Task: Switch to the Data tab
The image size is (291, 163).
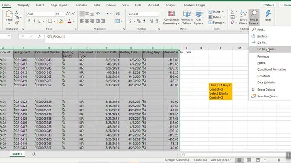Action: (x=96, y=5)
